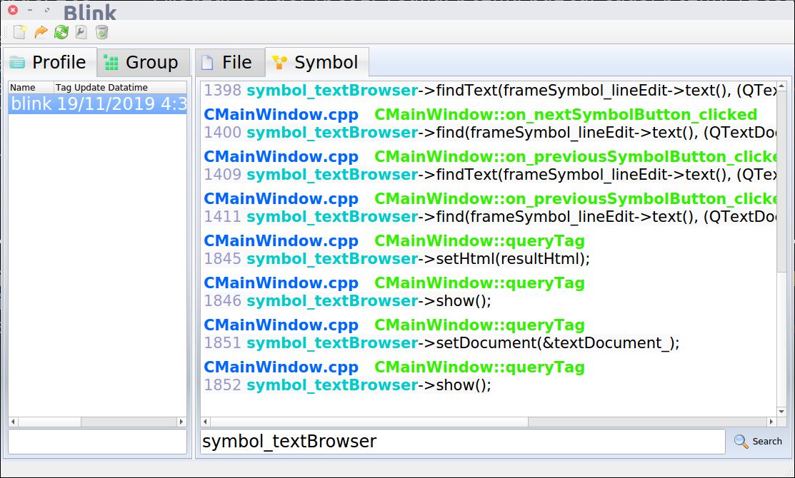Screen dimensions: 795x478
Task: Click the magnifier icon on the Search button
Action: [x=741, y=441]
